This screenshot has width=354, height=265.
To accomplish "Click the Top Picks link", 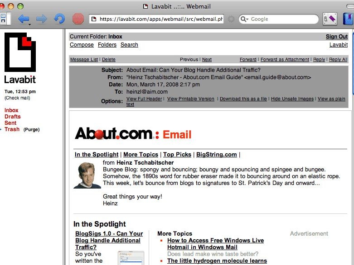I will click(x=177, y=155).
